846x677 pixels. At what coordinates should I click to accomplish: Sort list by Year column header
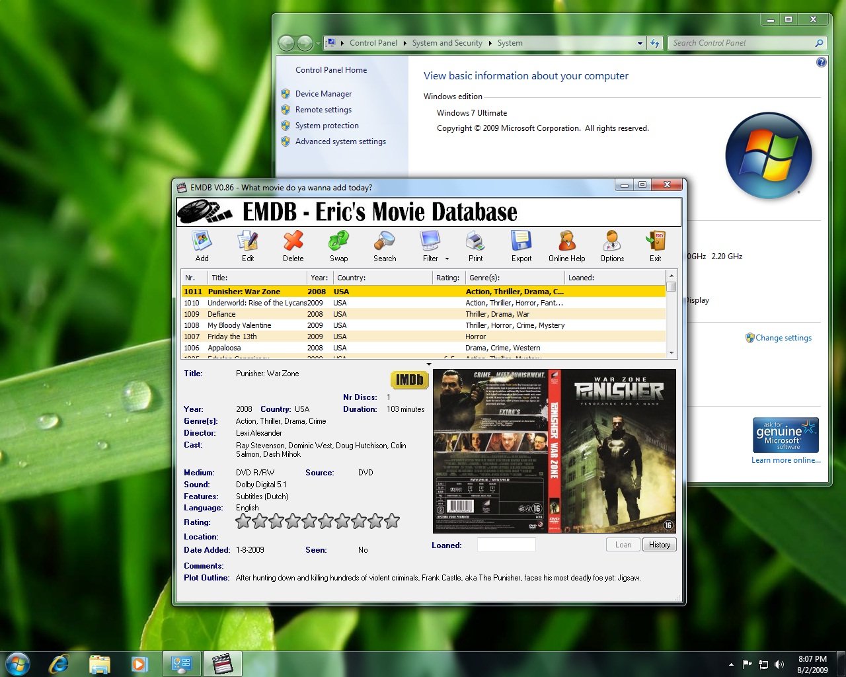click(319, 278)
